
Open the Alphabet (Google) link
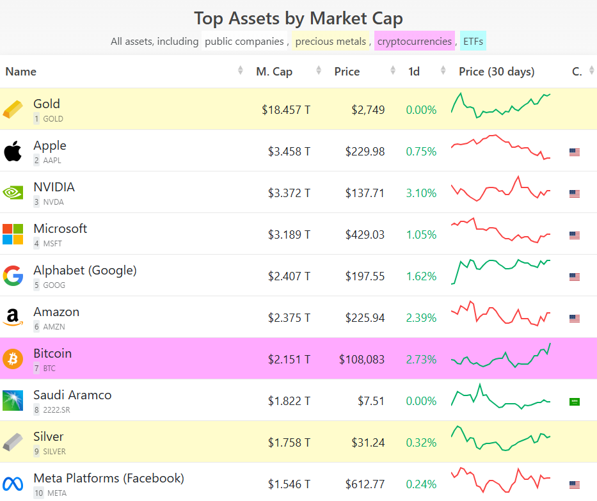85,270
